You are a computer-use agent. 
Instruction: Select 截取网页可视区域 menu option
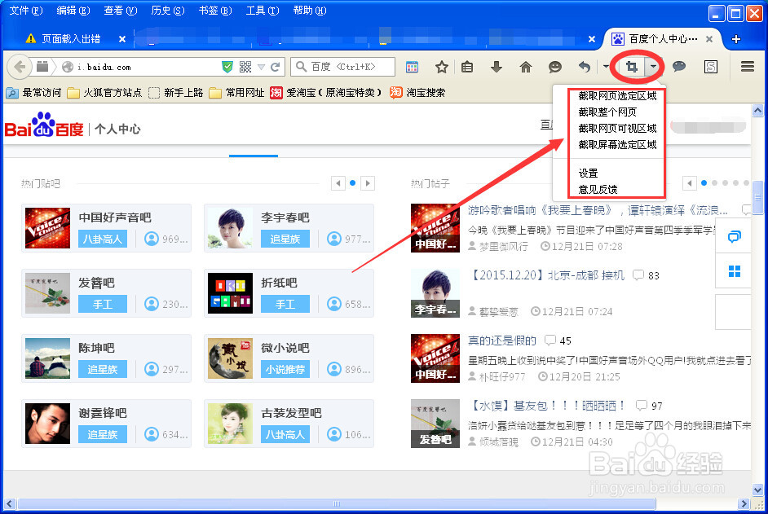click(617, 128)
